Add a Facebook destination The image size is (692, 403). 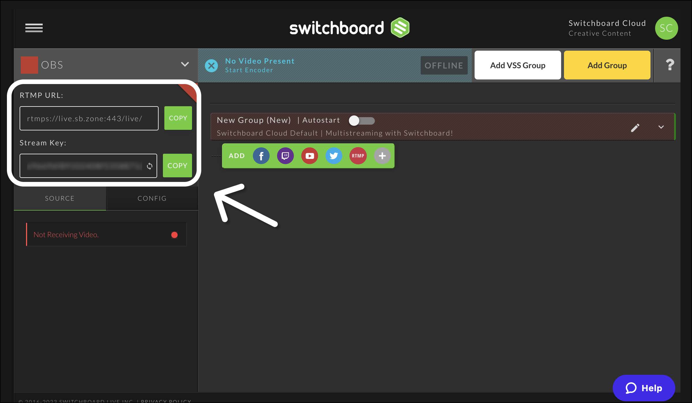pos(261,156)
